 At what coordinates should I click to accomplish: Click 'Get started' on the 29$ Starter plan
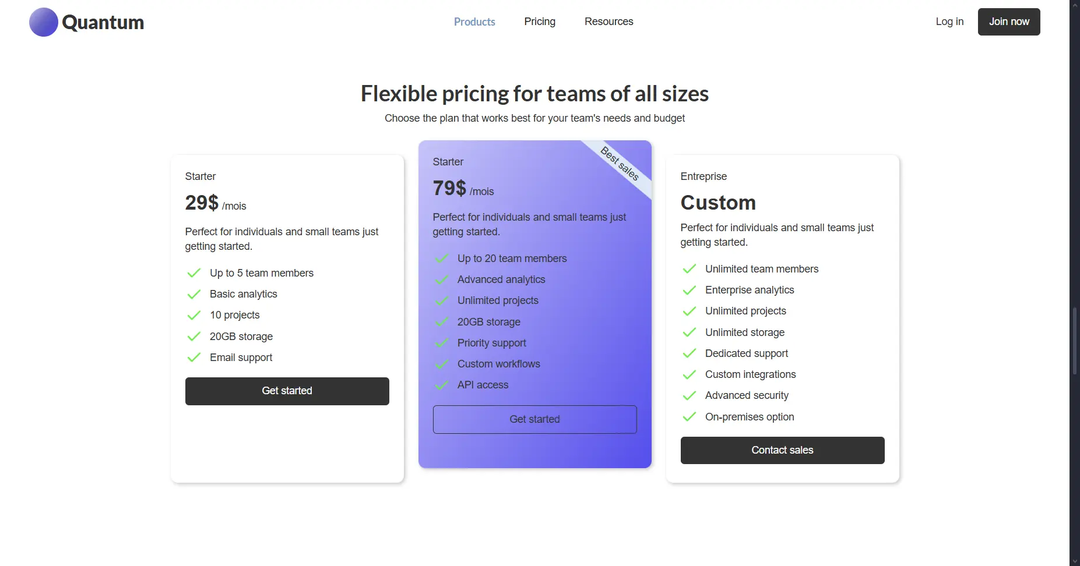(x=287, y=391)
